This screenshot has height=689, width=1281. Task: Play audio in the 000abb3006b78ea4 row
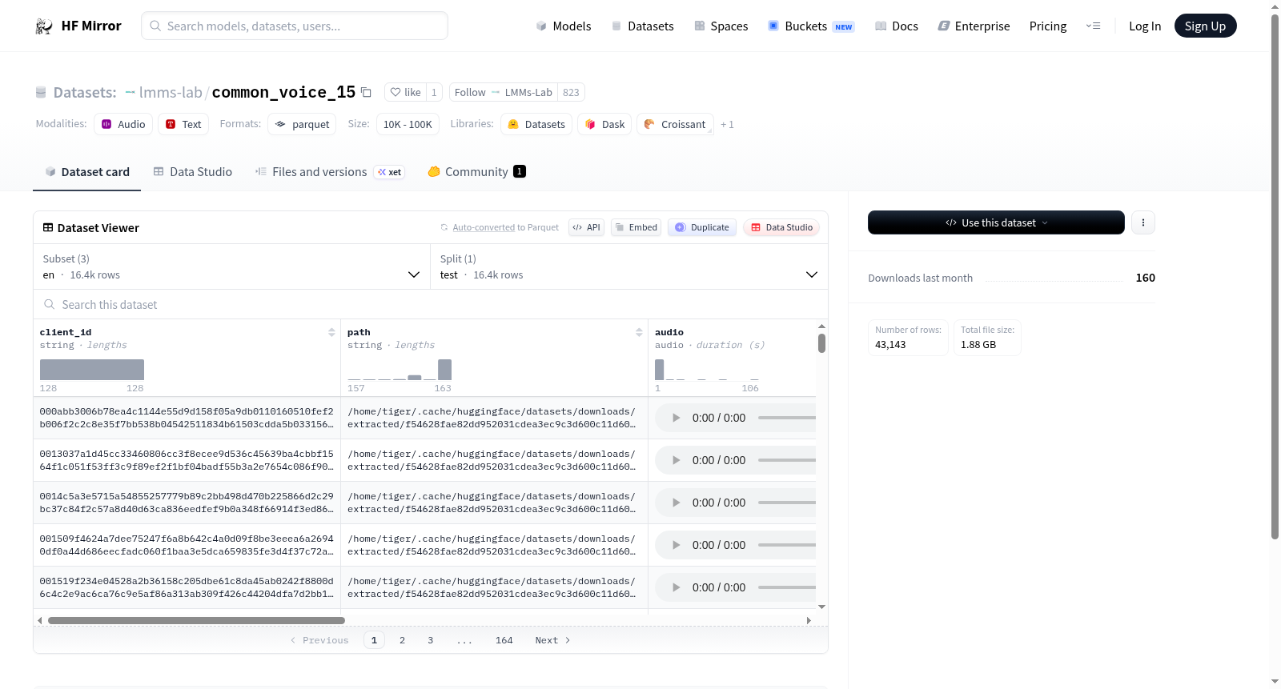pos(676,418)
